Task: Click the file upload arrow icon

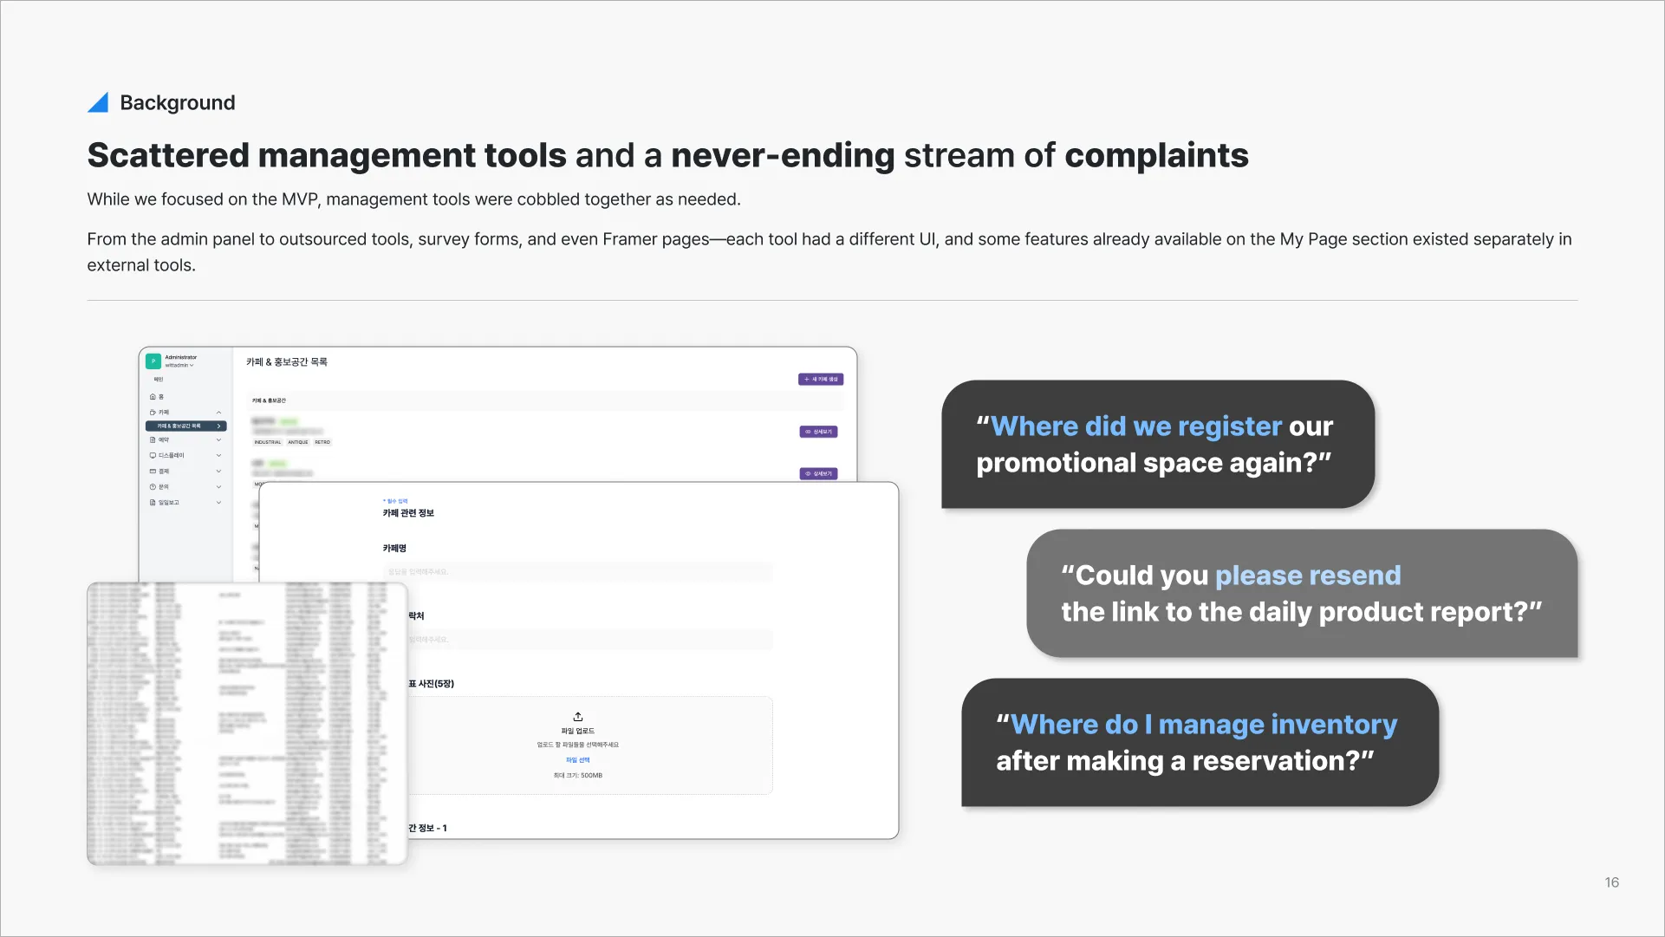Action: (x=578, y=717)
